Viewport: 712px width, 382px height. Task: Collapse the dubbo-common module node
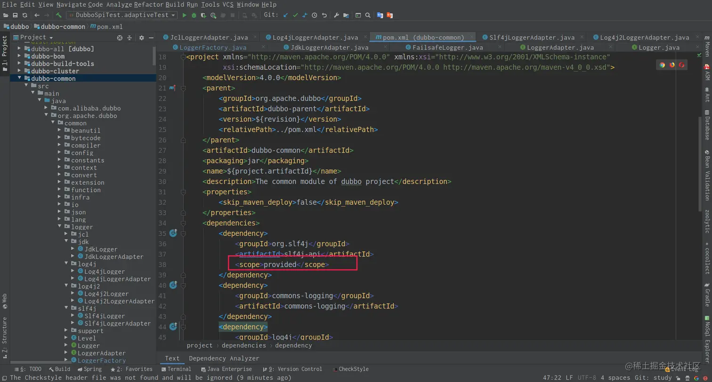20,79
